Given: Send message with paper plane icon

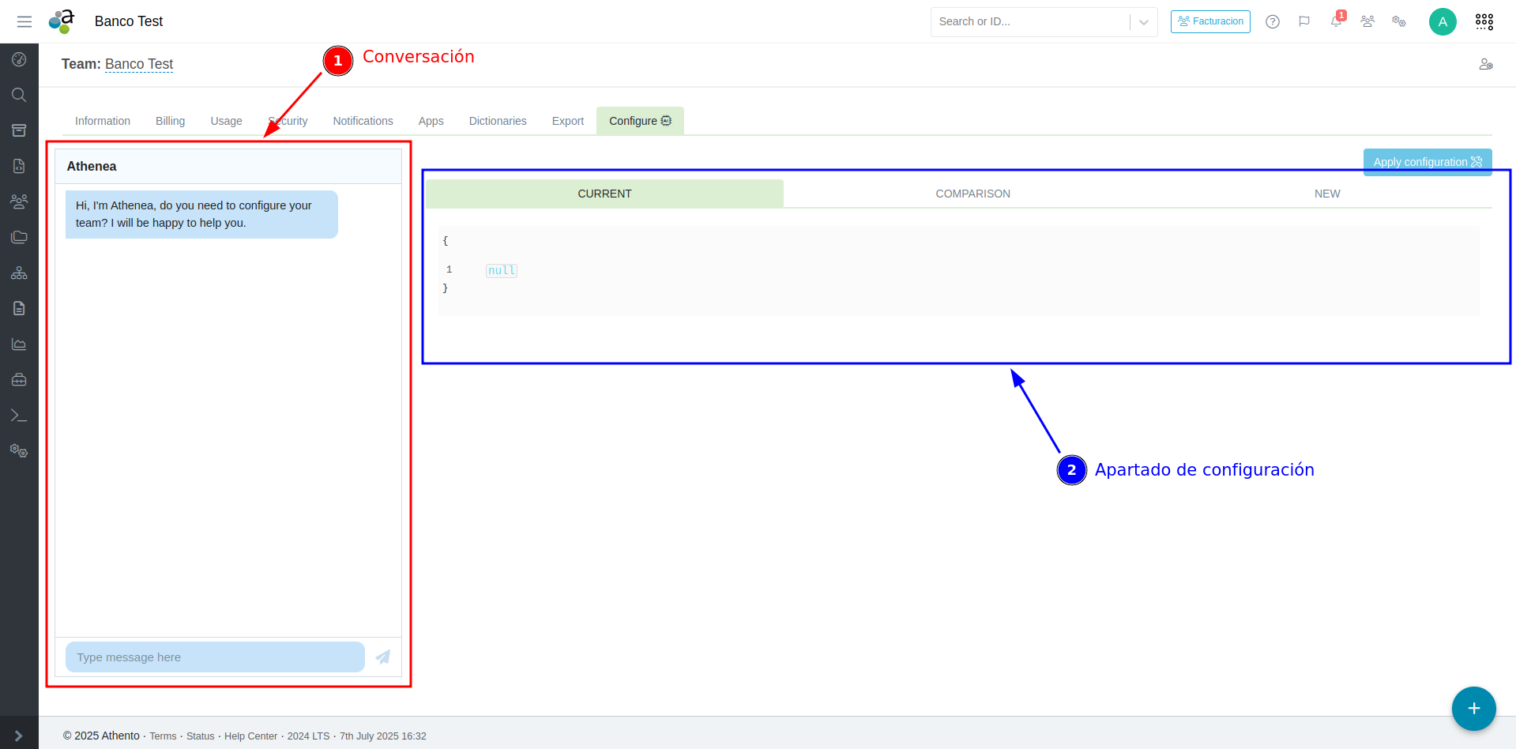Looking at the screenshot, I should (383, 657).
